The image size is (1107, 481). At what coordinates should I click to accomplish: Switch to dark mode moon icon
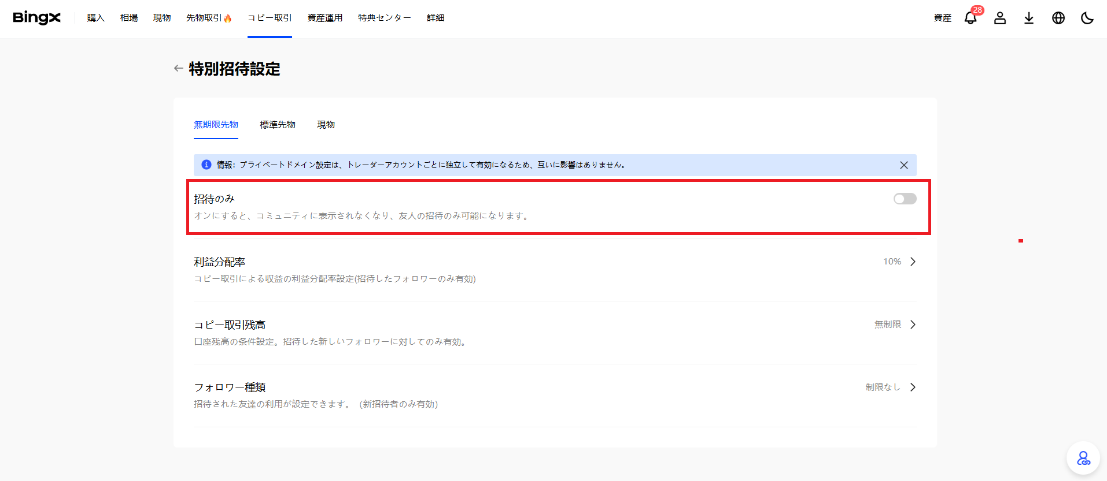[x=1087, y=18]
